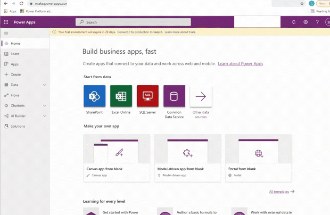Image resolution: width=330 pixels, height=215 pixels.
Task: Go to Home in left navigation
Action: (25, 43)
